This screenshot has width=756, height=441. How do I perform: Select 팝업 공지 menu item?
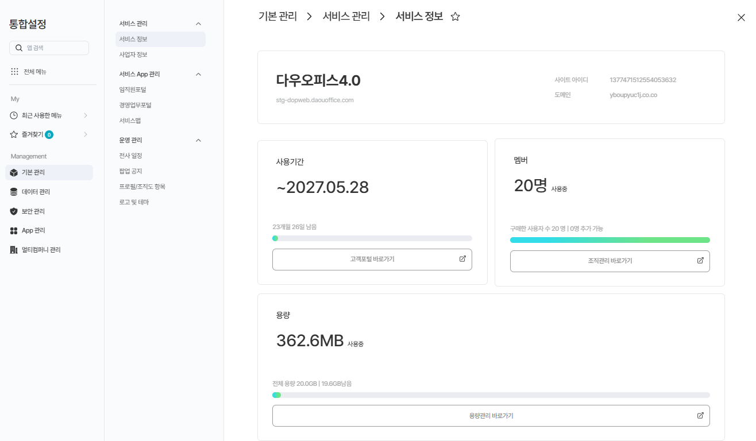coord(130,171)
